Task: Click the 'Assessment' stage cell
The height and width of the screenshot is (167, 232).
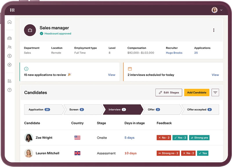Action: 106,153
